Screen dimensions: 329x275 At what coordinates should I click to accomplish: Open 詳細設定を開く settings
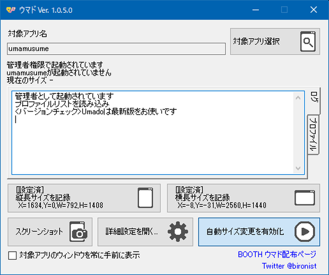click(x=145, y=232)
